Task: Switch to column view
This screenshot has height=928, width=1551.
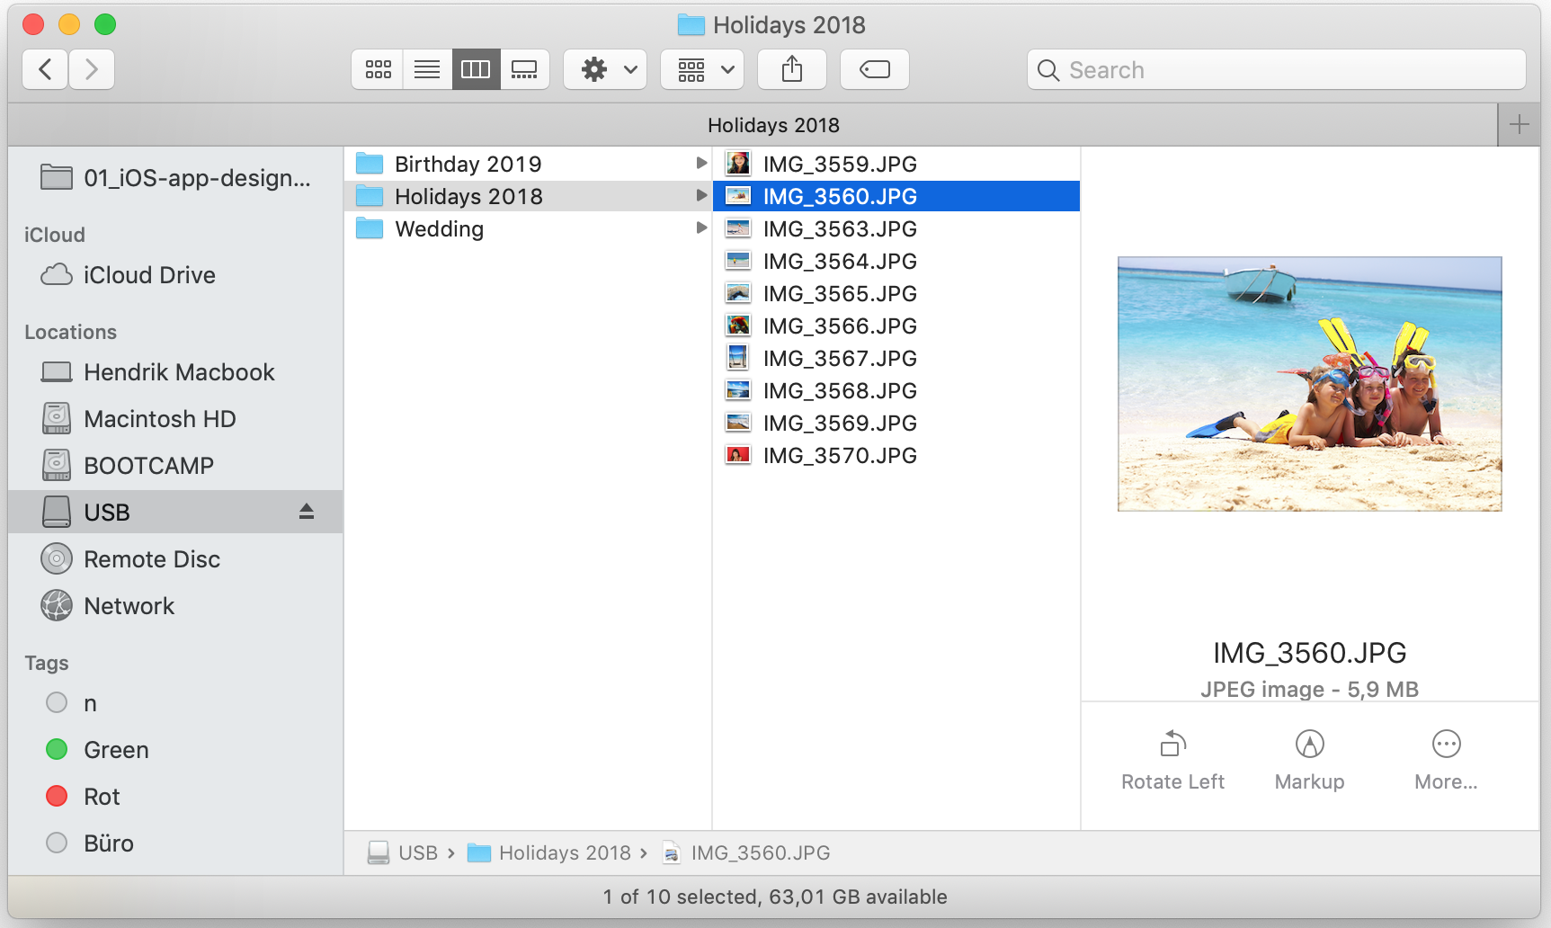Action: pos(476,69)
